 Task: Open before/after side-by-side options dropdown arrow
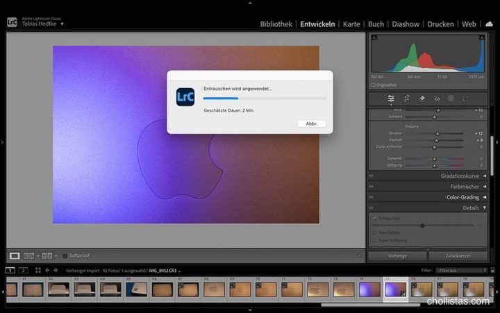click(38, 255)
